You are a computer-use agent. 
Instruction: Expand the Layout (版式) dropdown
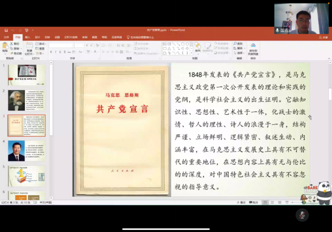click(41, 44)
